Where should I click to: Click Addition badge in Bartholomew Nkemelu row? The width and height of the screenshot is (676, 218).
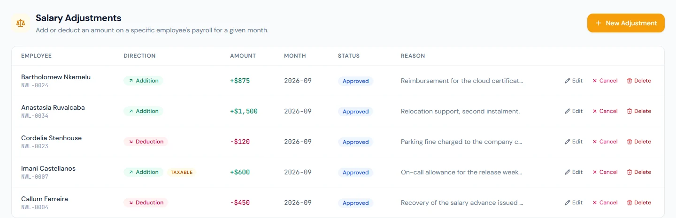[144, 81]
